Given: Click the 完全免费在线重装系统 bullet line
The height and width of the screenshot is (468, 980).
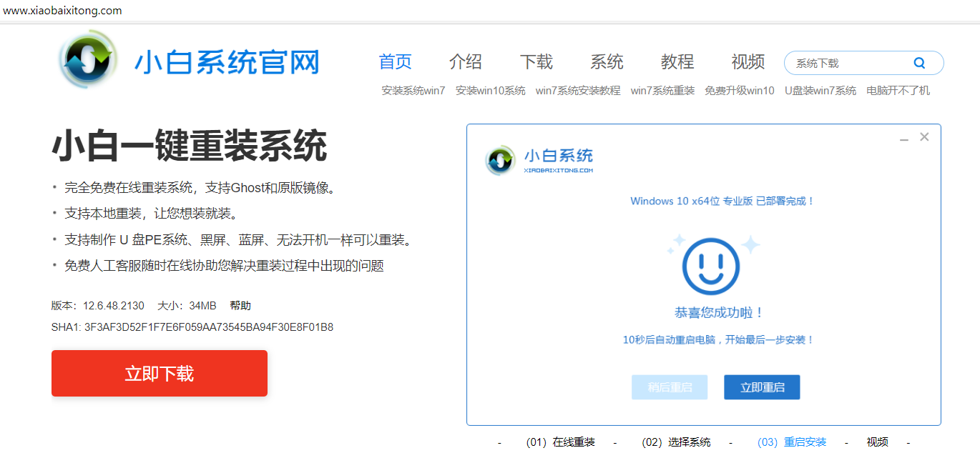Looking at the screenshot, I should 200,188.
